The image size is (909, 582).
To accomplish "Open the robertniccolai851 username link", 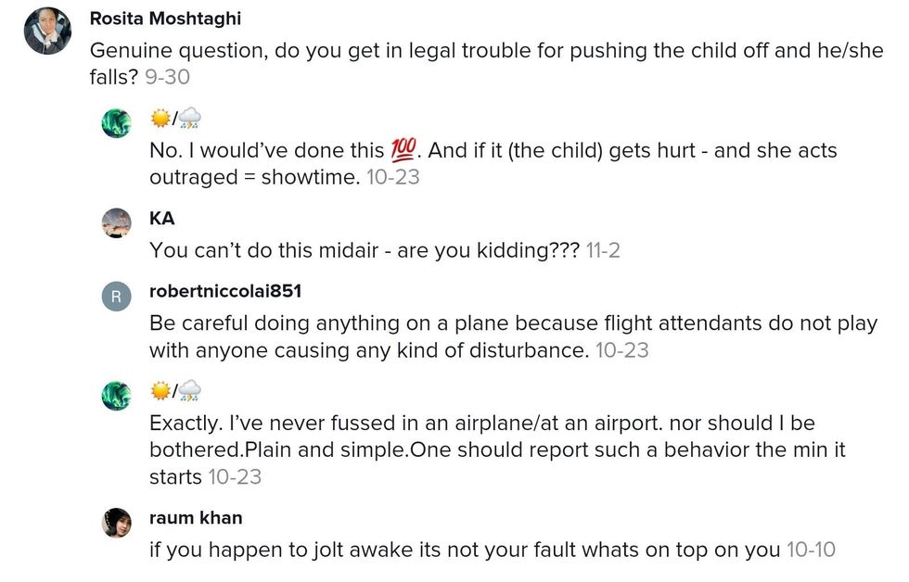I will [224, 291].
